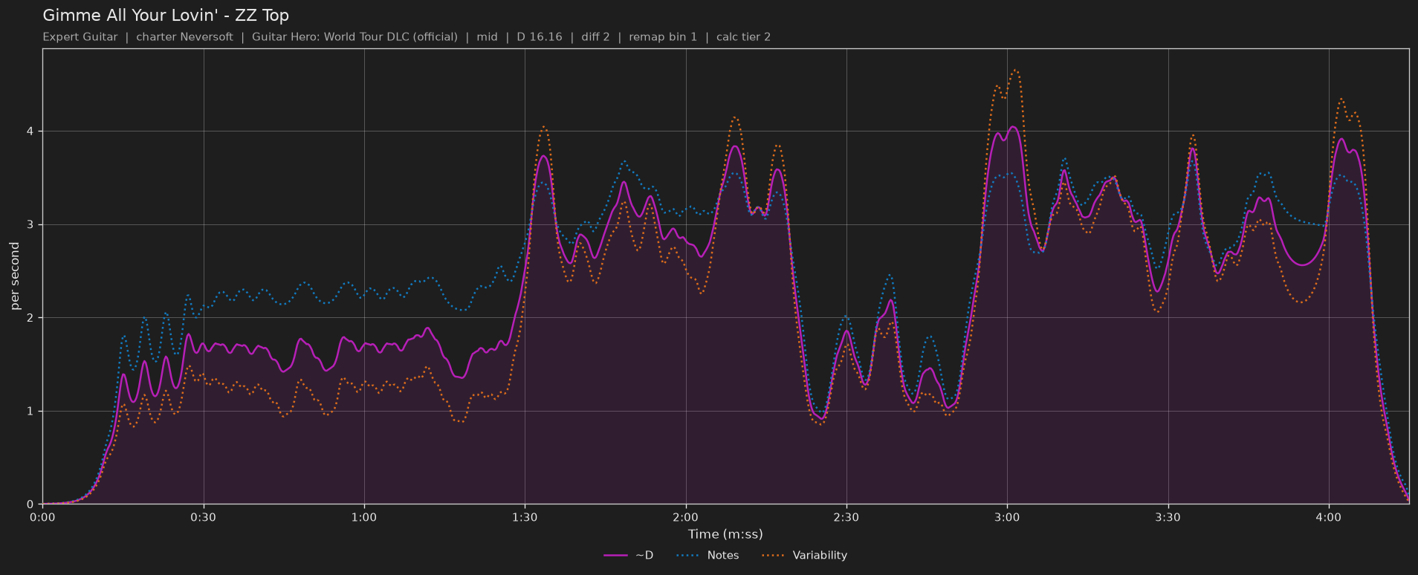Screen dimensions: 1418x575
Task: Click the "mid" label in subtitle
Action: (x=487, y=37)
